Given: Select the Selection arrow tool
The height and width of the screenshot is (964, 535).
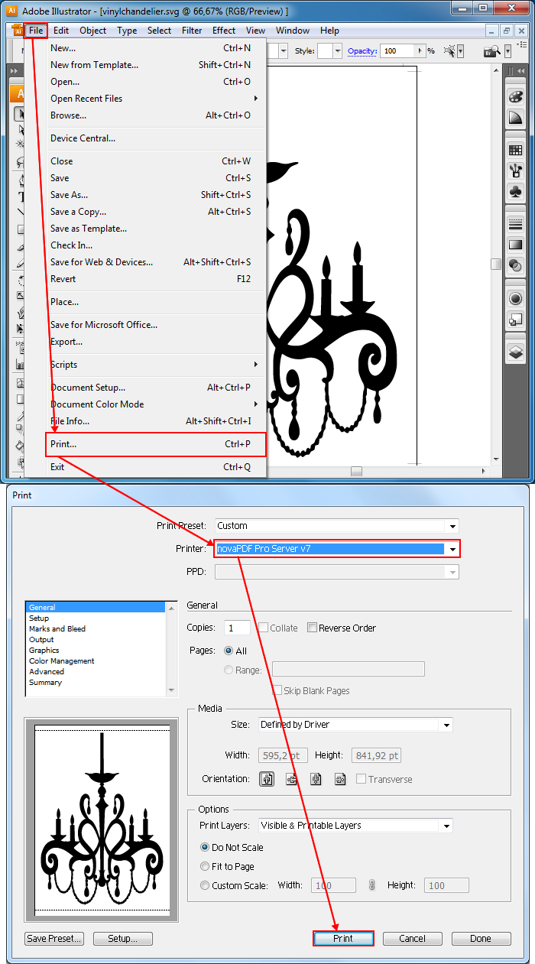Looking at the screenshot, I should pos(20,113).
